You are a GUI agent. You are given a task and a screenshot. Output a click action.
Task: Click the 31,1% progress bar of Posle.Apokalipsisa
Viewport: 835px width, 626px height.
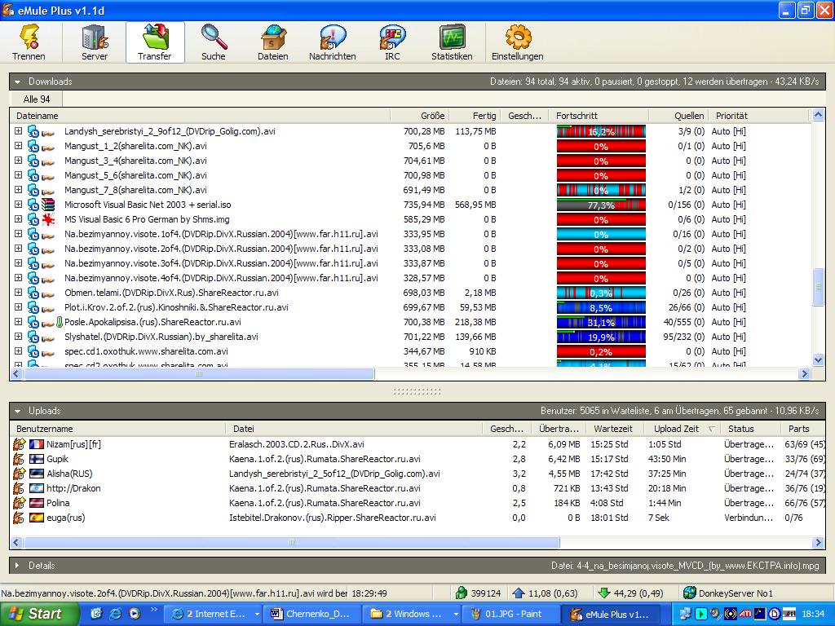pyautogui.click(x=601, y=322)
